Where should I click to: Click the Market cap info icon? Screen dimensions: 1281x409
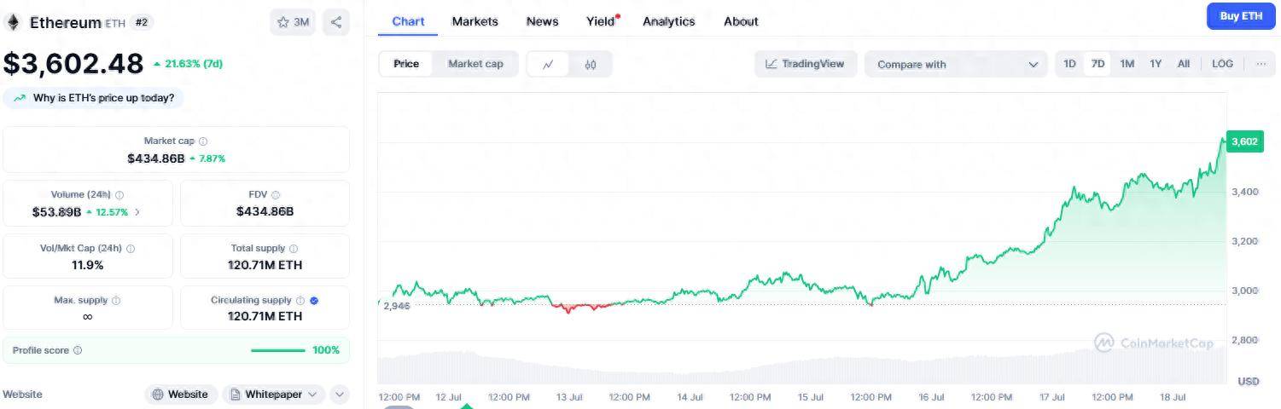point(203,141)
